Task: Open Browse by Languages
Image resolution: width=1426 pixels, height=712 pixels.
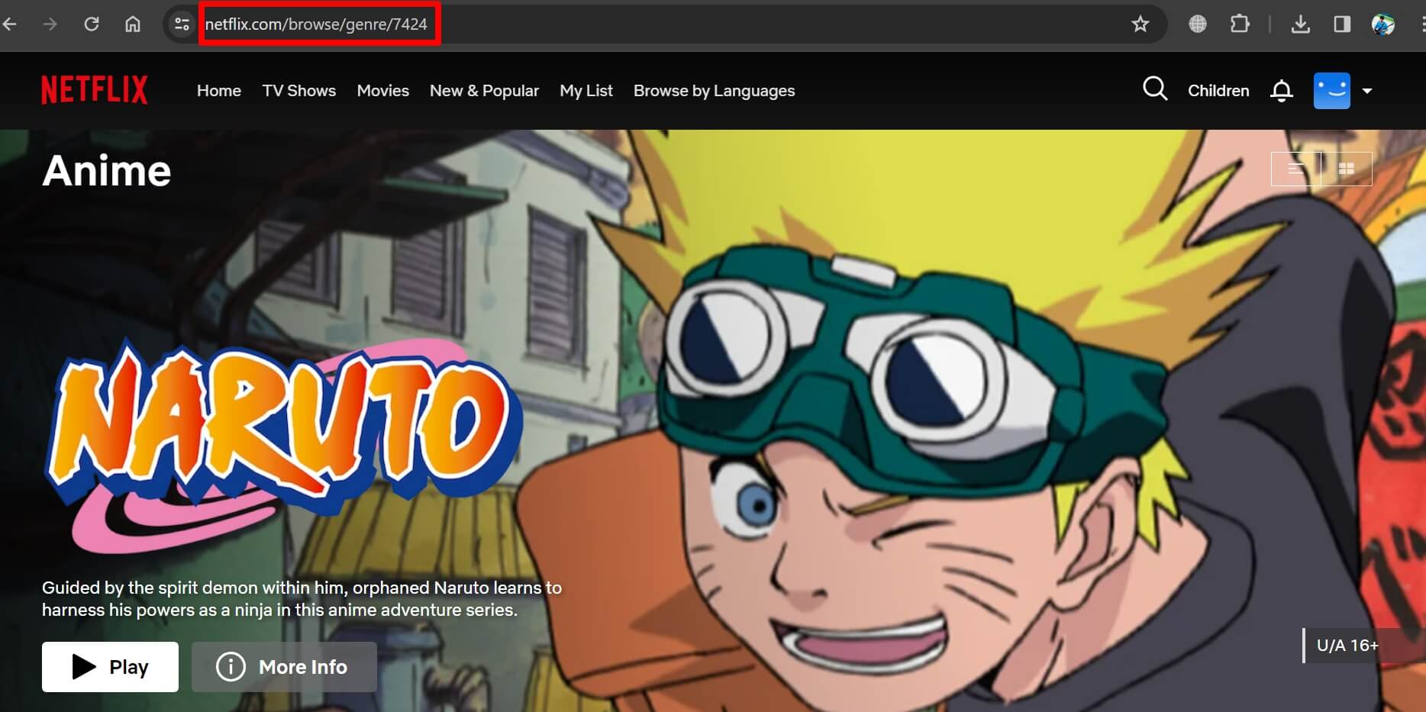Action: click(715, 91)
